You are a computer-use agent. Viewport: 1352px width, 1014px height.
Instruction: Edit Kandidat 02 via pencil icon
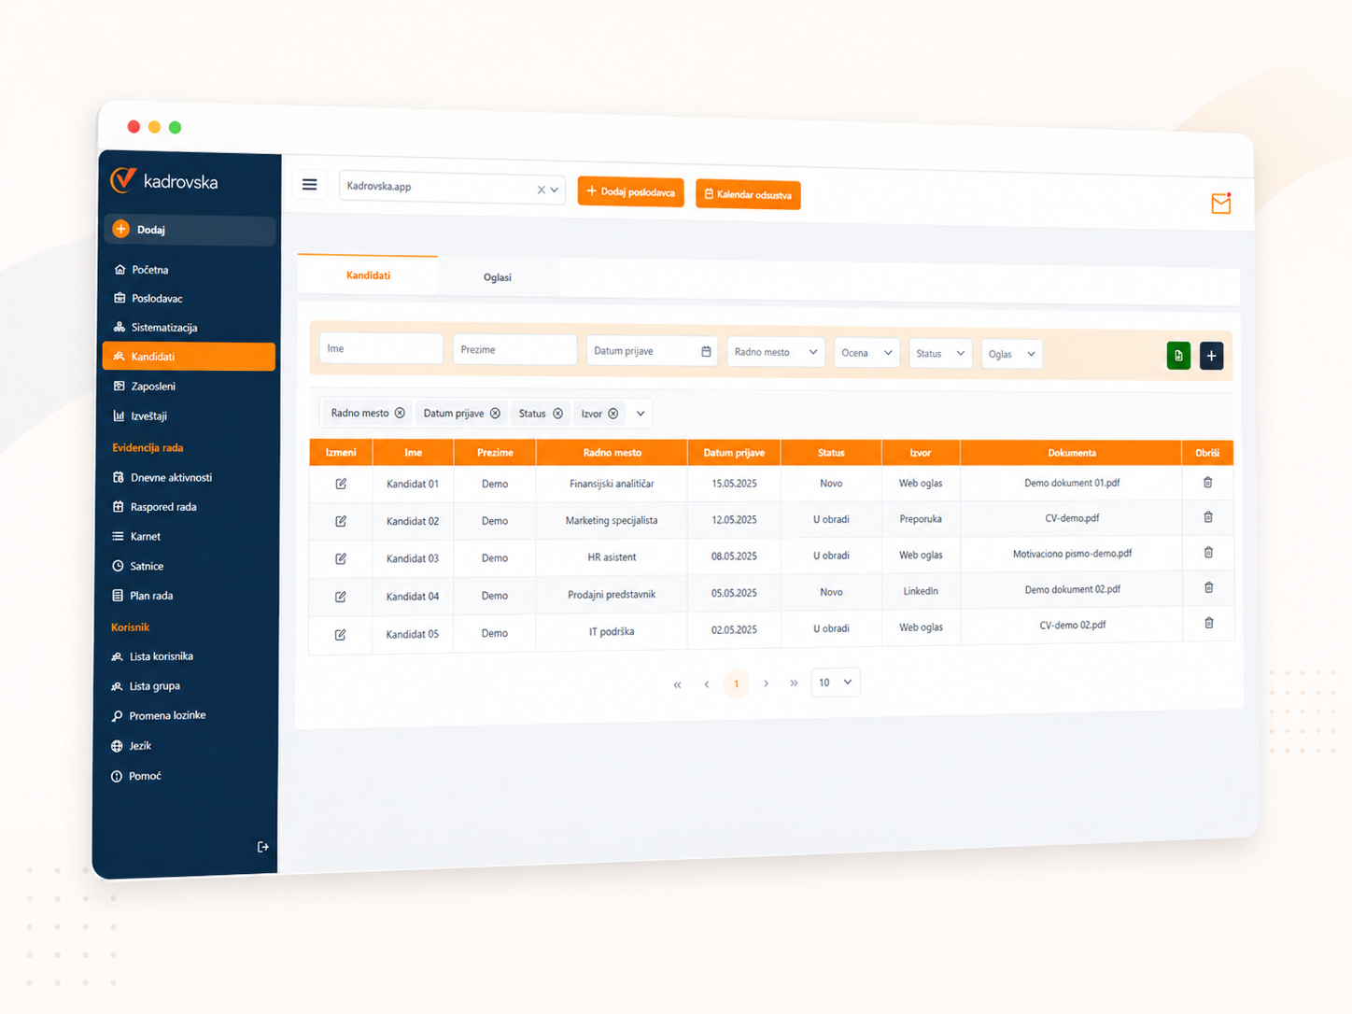point(341,521)
